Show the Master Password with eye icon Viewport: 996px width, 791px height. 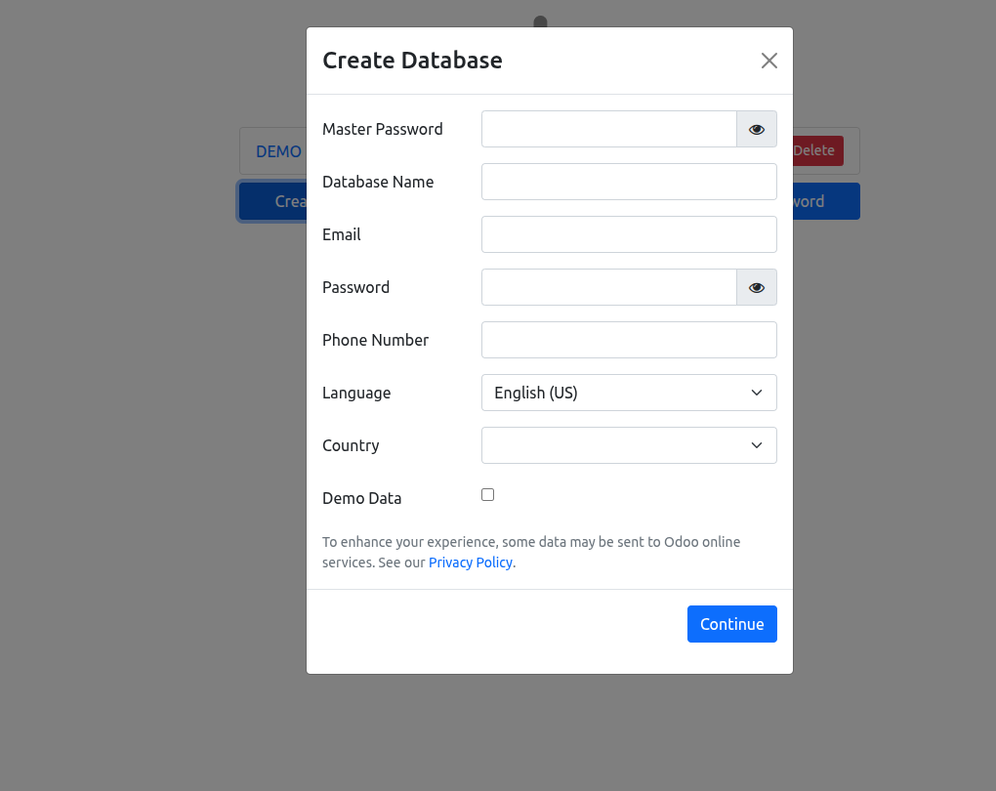pyautogui.click(x=757, y=129)
